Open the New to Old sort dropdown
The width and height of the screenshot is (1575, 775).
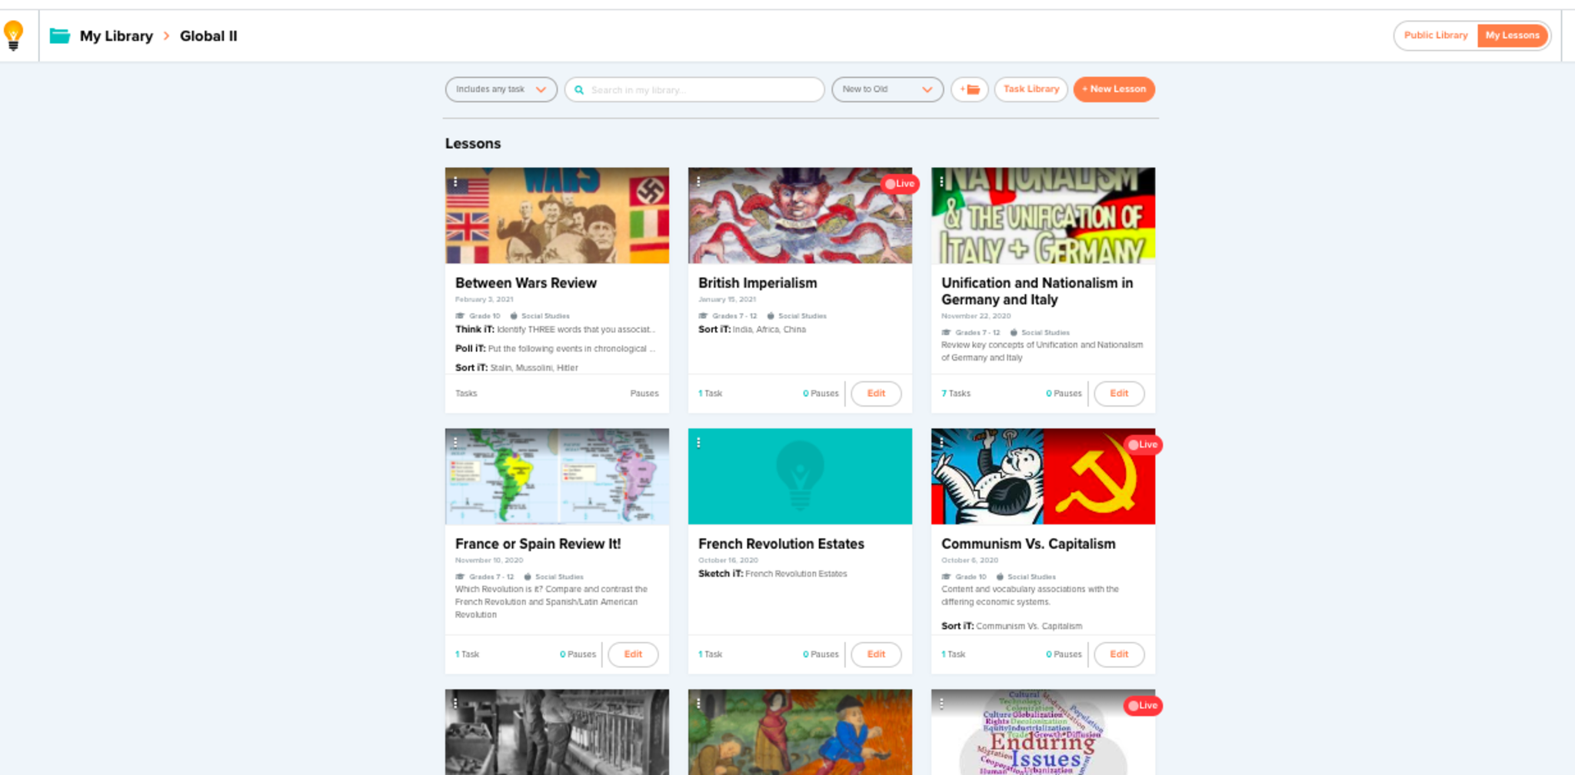[x=887, y=89]
